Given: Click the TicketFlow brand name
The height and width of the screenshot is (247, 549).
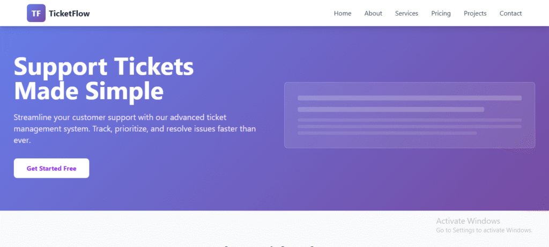Looking at the screenshot, I should coord(69,13).
